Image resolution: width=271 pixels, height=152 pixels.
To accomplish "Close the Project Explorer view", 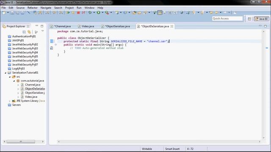I will pos(28,26).
